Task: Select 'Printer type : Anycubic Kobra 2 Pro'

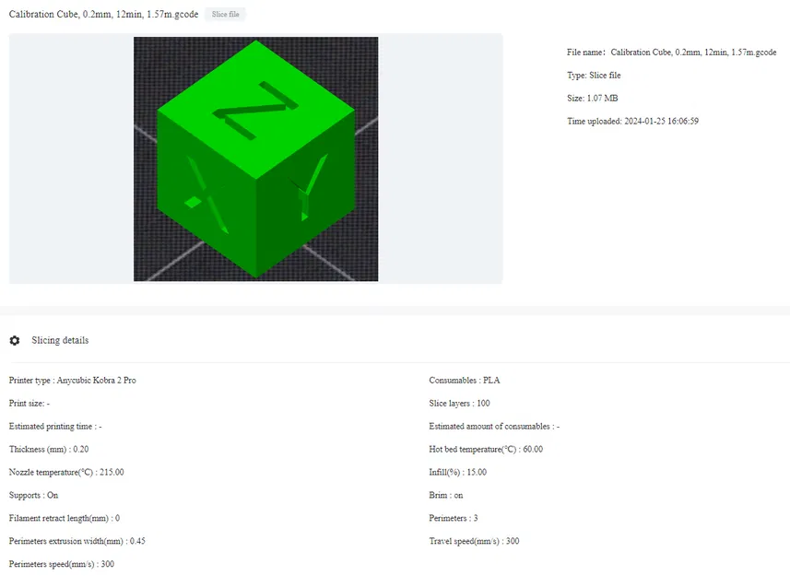Action: tap(73, 381)
